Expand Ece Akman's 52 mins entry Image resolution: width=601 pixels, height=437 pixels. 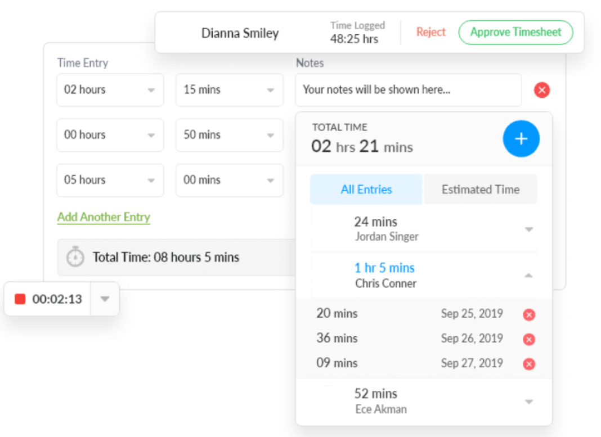(x=528, y=402)
